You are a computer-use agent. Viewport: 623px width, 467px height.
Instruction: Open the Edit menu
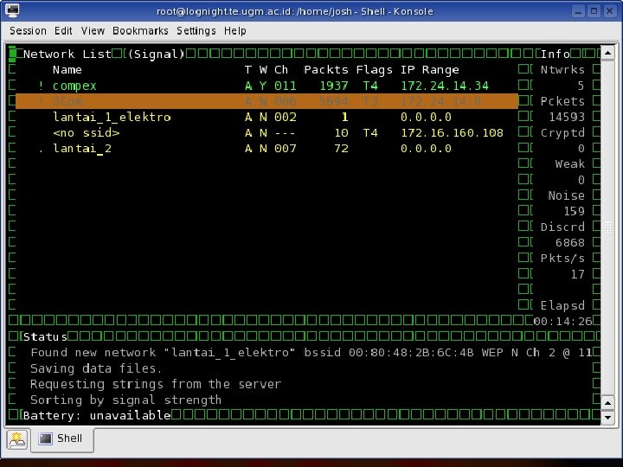pos(63,30)
